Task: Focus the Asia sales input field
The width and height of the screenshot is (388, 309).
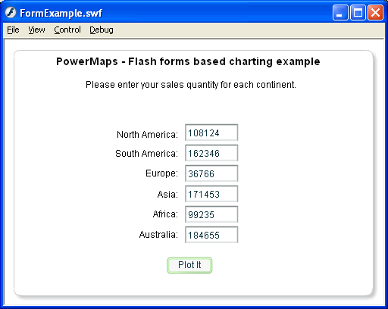Action: pyautogui.click(x=211, y=194)
